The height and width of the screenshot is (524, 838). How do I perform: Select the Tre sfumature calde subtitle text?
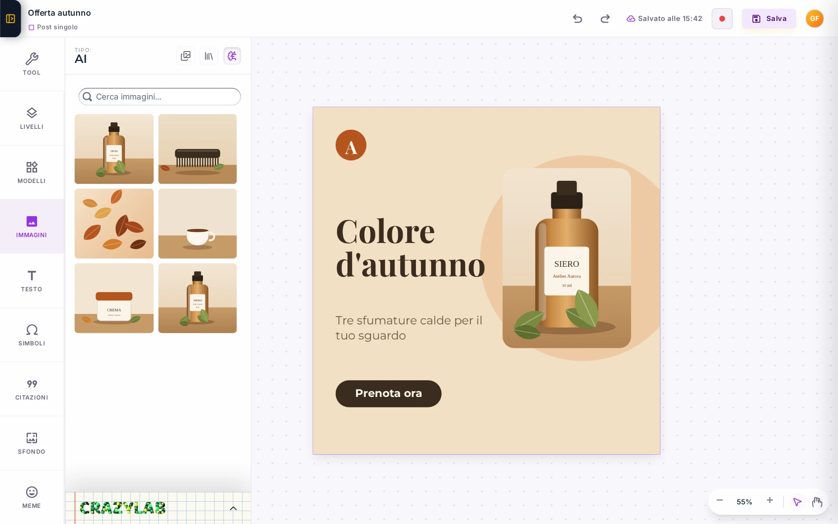(x=409, y=328)
